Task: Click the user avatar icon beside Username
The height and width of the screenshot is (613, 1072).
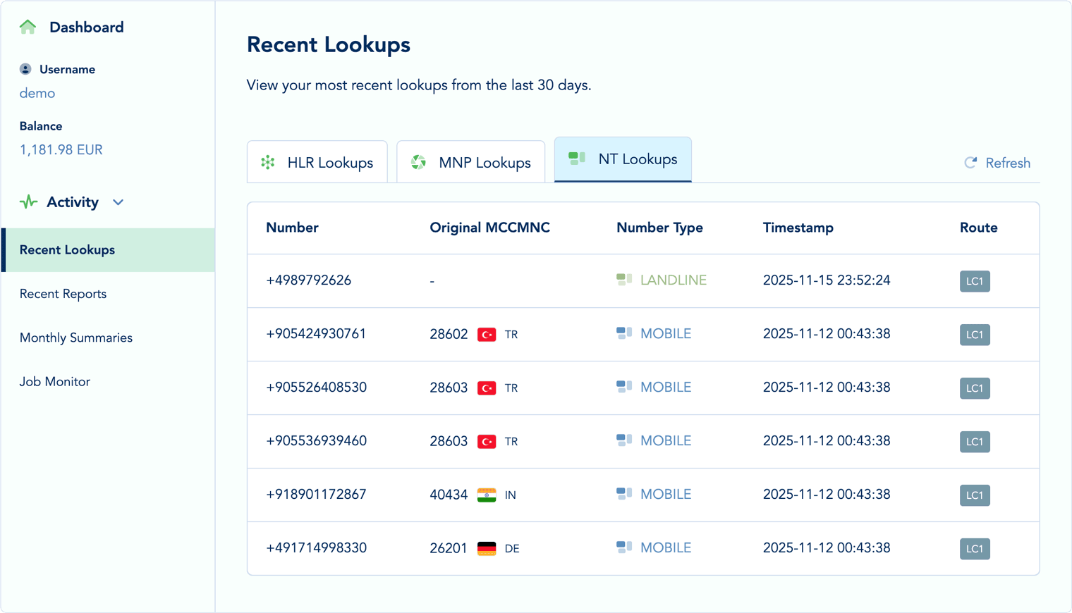Action: [x=25, y=68]
